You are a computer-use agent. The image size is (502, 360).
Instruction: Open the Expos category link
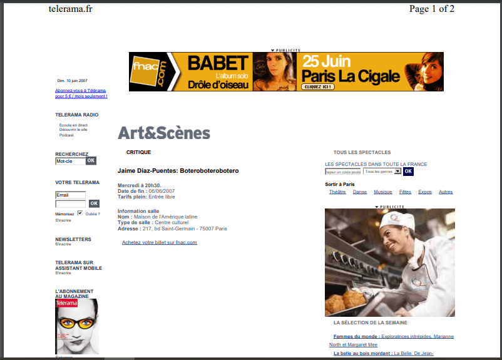pos(425,192)
